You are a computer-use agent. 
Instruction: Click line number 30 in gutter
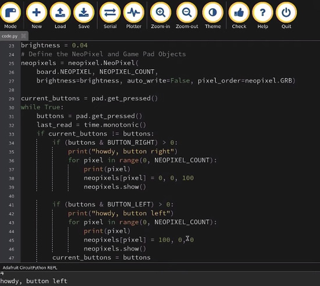[x=12, y=108]
